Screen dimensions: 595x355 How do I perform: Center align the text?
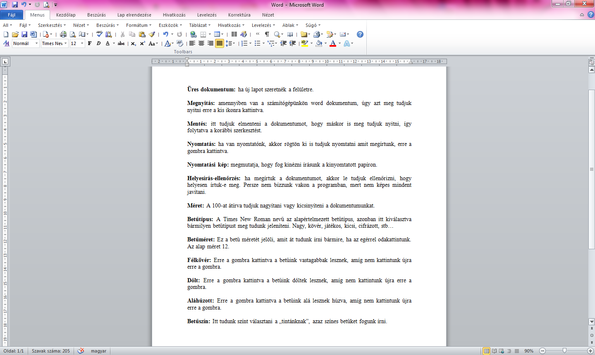pos(201,43)
